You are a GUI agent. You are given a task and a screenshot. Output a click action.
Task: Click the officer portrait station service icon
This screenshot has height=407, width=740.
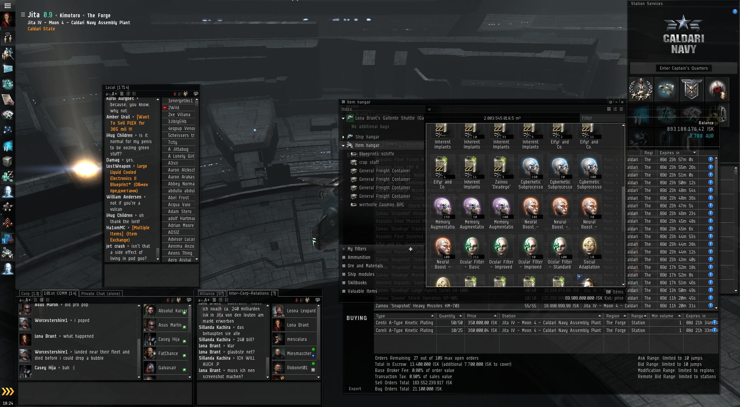click(x=641, y=89)
